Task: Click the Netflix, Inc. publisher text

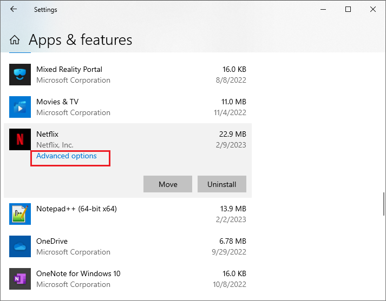Action: (55, 145)
